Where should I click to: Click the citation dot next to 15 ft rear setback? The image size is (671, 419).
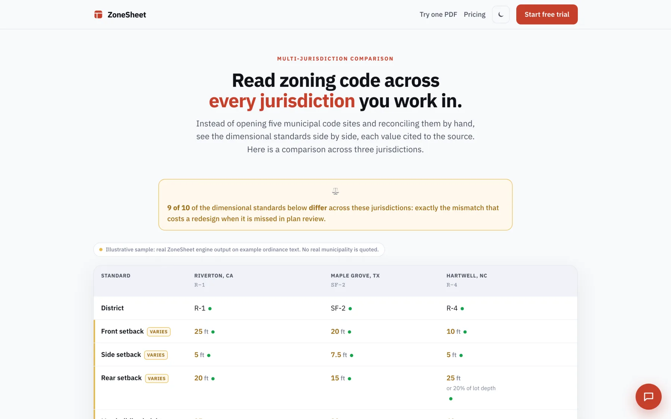point(349,379)
